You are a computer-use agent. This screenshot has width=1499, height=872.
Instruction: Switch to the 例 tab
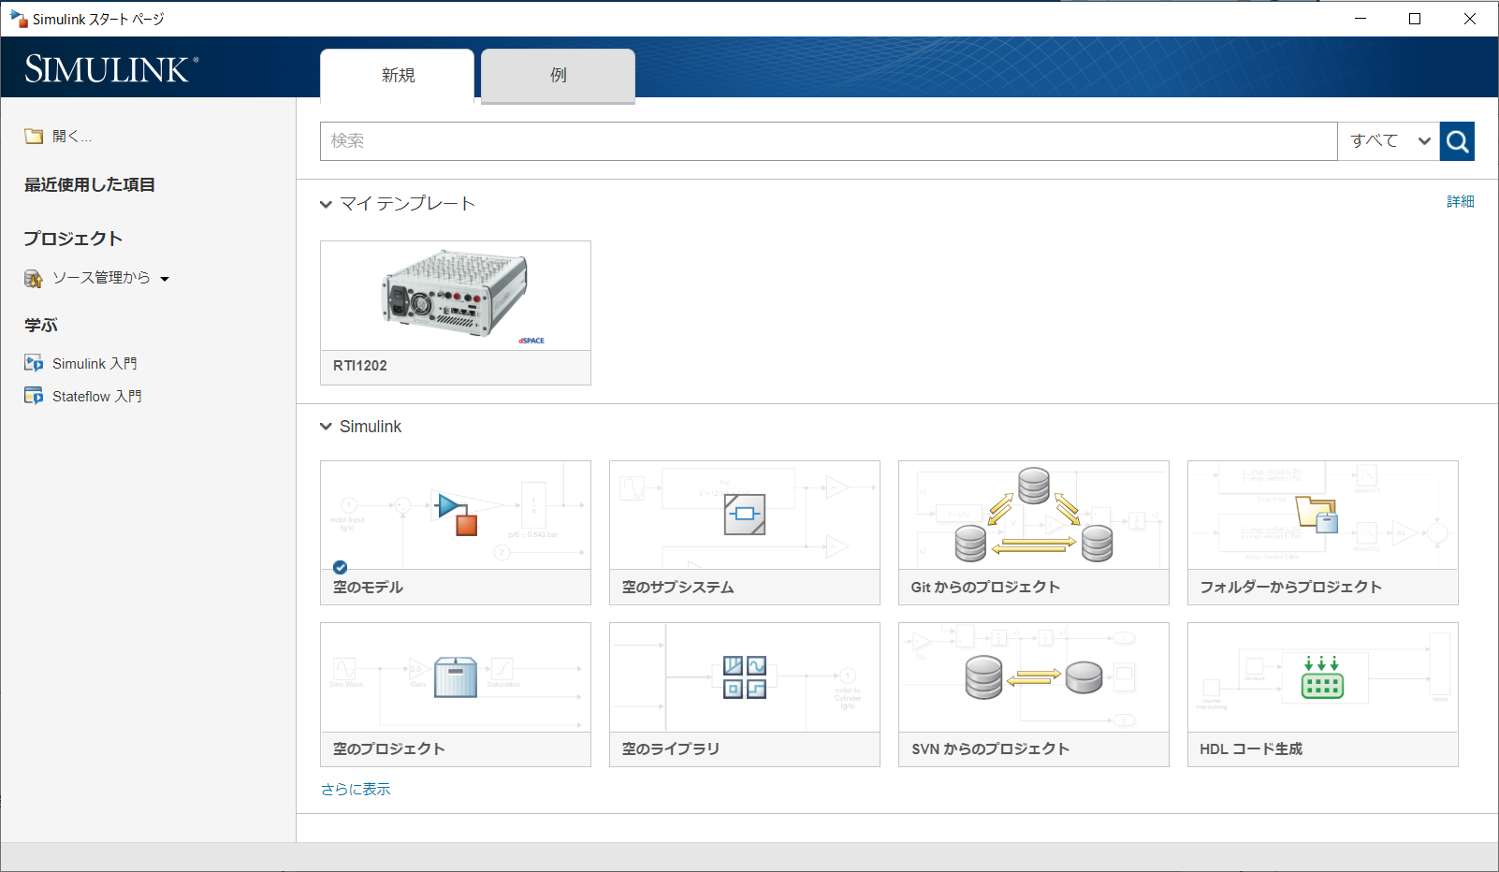coord(557,75)
